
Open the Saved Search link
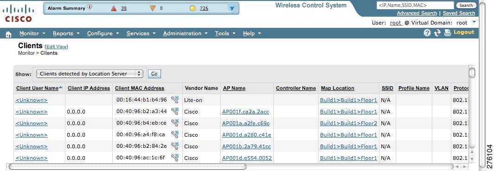pos(459,13)
